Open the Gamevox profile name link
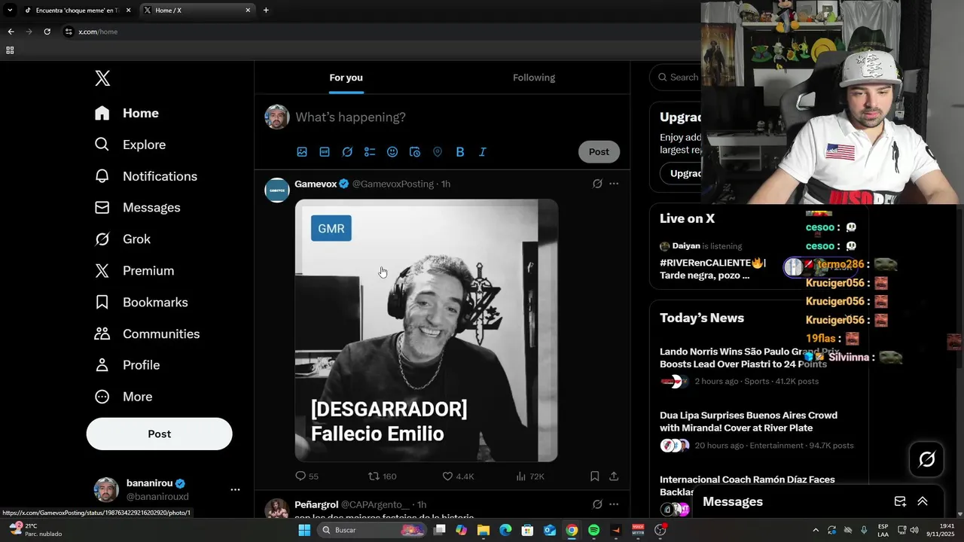964x542 pixels. 316,184
